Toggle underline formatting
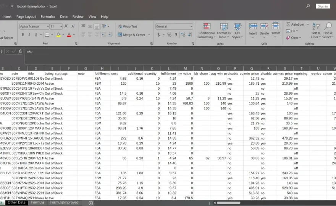This screenshot has height=206, width=336. (x=36, y=34)
